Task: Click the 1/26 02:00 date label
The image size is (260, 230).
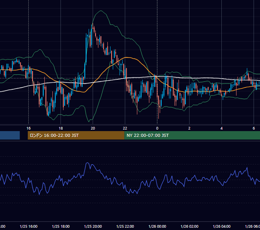Action: 189,226
